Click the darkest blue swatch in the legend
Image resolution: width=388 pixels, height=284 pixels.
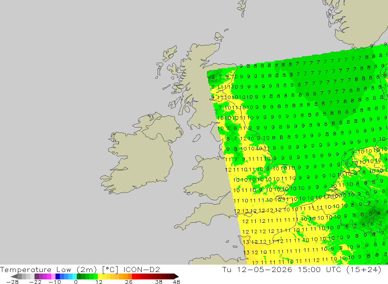pos(58,277)
